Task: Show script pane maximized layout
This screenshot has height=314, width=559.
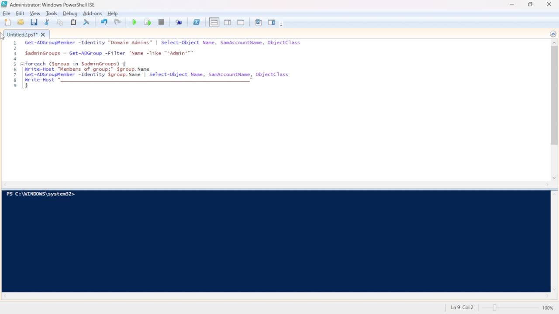Action: (x=241, y=22)
